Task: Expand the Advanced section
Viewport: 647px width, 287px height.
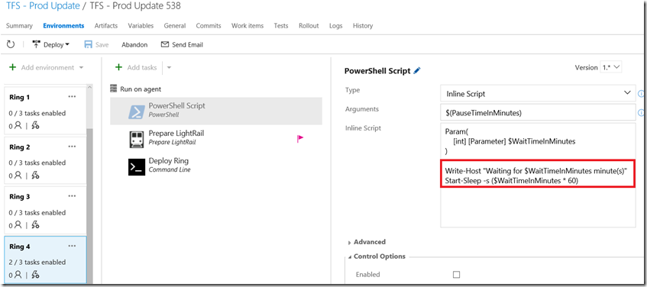Action: [367, 242]
